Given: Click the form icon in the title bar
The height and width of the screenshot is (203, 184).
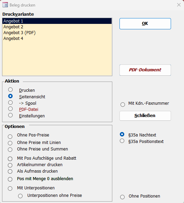Looking at the screenshot, I should coord(5,5).
